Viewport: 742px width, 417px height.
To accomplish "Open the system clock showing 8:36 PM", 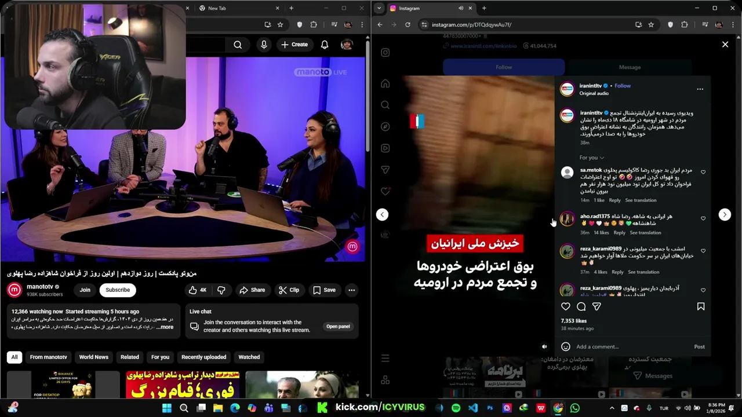I will 716,408.
